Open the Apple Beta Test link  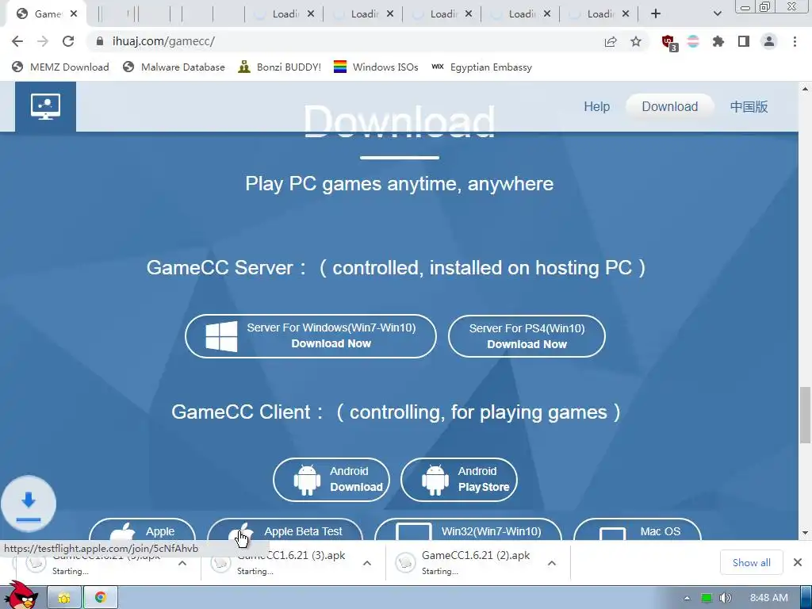(x=285, y=529)
